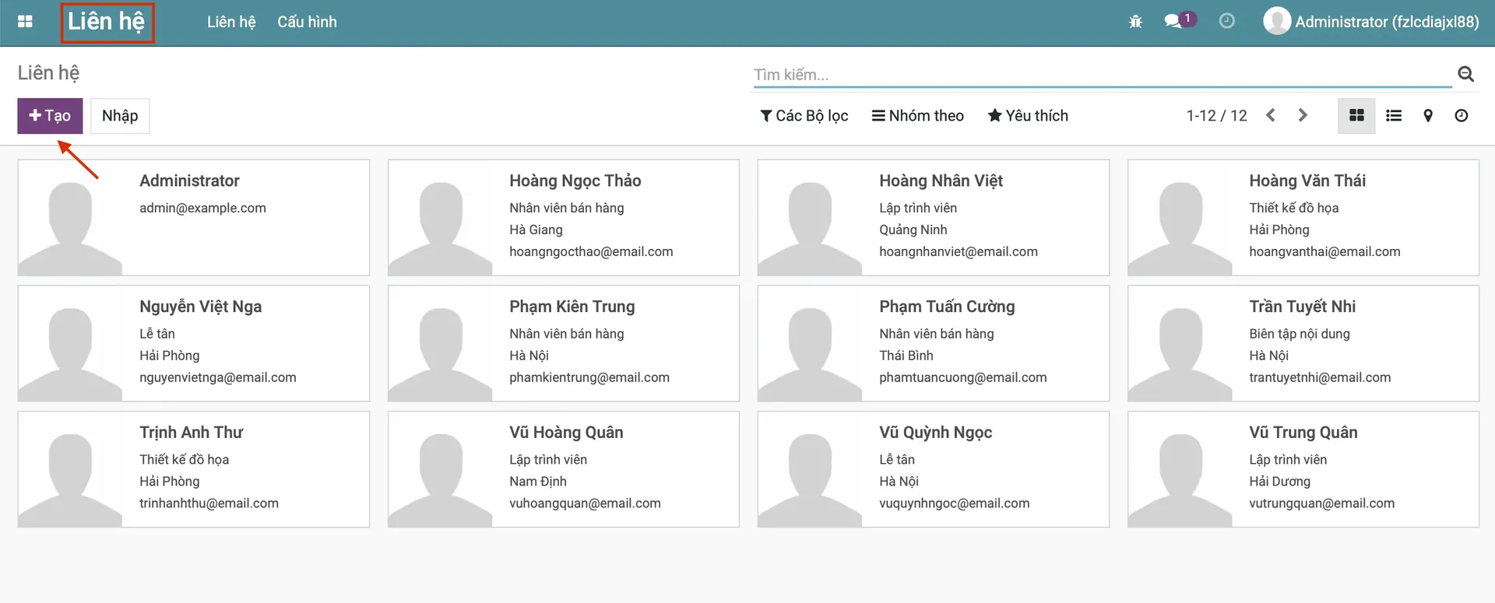
Task: Focus the Tìm kiếm search field
Action: (1102, 75)
